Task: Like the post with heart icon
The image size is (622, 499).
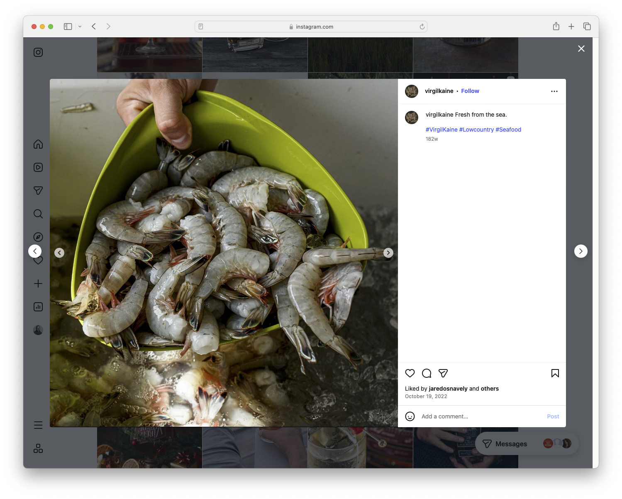Action: pyautogui.click(x=410, y=373)
